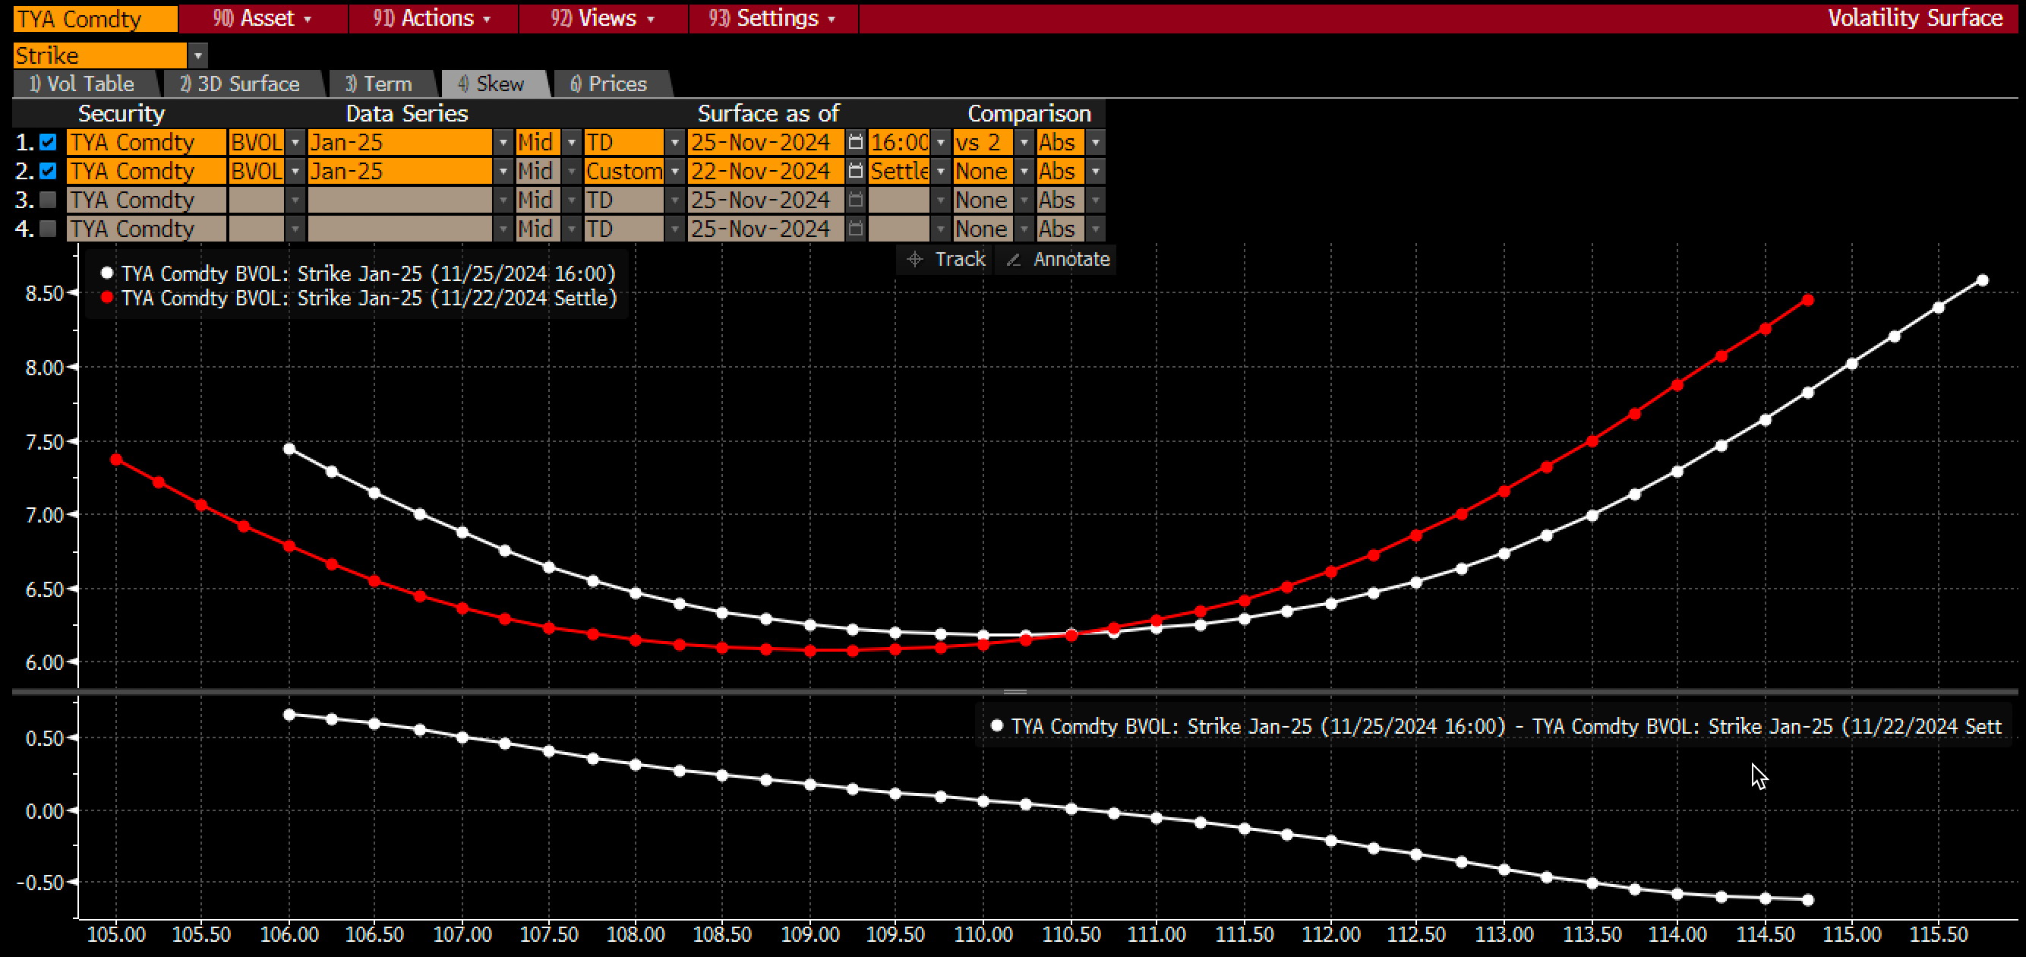
Task: Click the Track crosshair icon
Action: [x=914, y=260]
